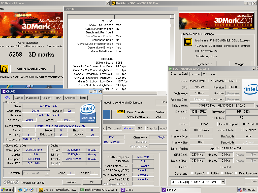The width and height of the screenshot is (258, 193).
Task: Click the CPU-Z title bar Z icon
Action: 4,91
